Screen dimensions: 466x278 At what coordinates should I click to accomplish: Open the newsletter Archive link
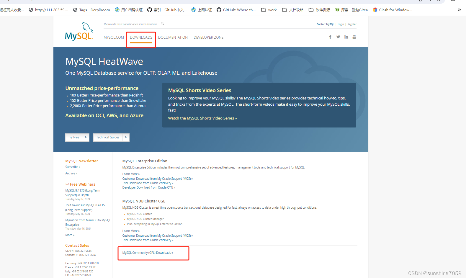click(x=71, y=173)
